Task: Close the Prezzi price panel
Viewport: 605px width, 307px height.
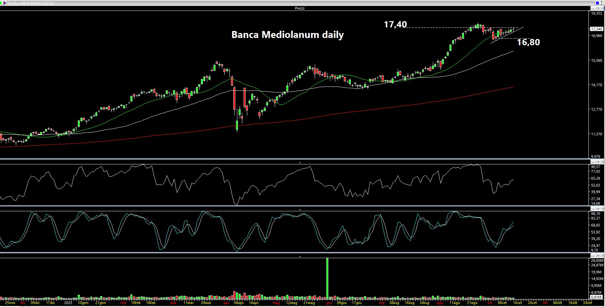Action: (602, 8)
